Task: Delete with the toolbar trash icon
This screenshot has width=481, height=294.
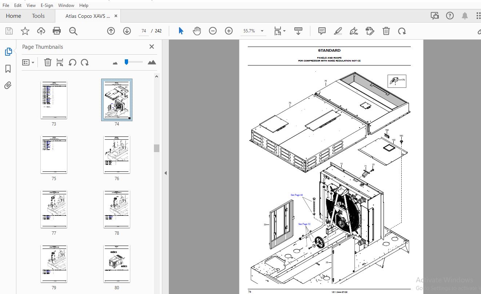Action: tap(386, 31)
